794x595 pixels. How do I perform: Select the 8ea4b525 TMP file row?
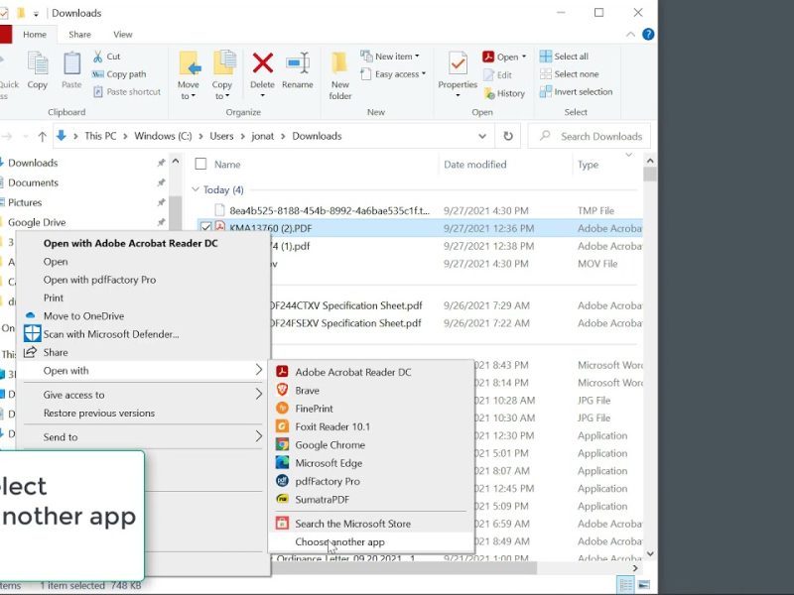click(419, 210)
